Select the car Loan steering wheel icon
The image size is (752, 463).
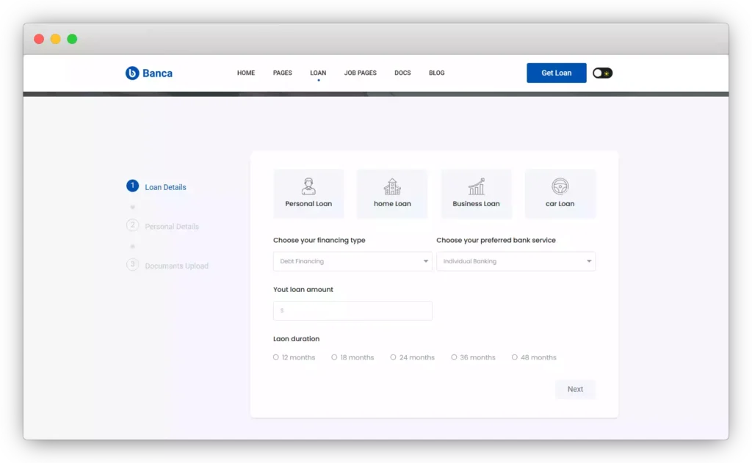pos(560,186)
